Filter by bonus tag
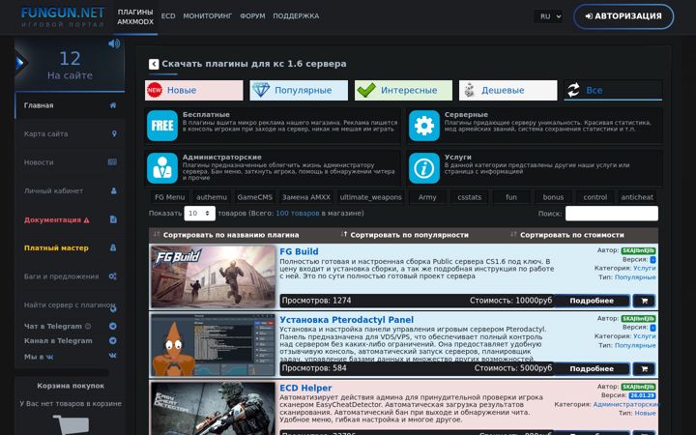 553,197
